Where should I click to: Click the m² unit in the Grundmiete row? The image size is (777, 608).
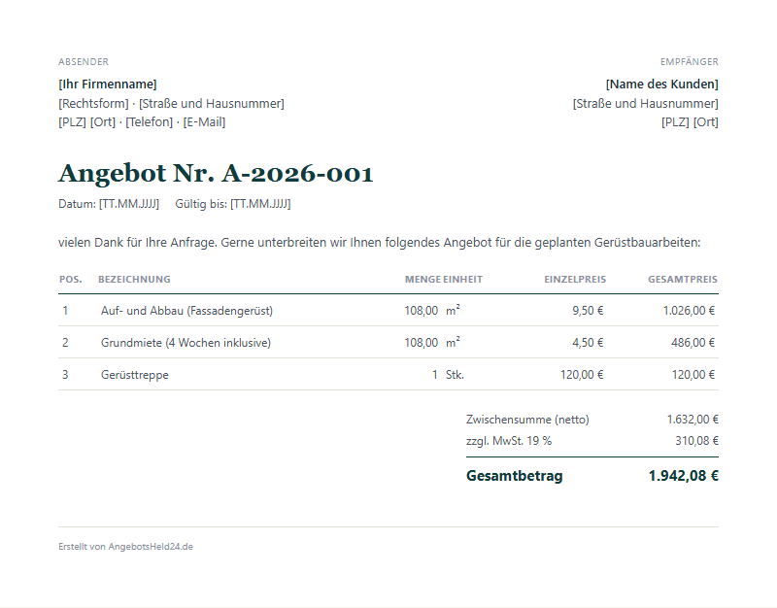point(453,343)
